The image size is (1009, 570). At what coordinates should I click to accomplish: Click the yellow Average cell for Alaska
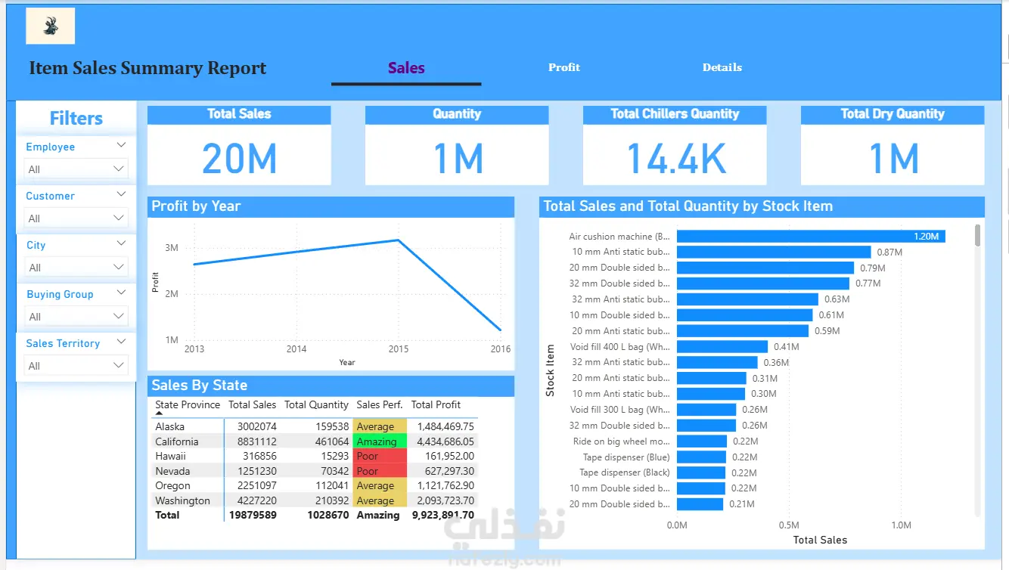pos(380,426)
